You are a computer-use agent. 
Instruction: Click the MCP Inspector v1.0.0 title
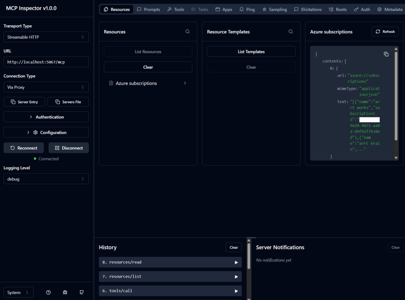(x=31, y=8)
